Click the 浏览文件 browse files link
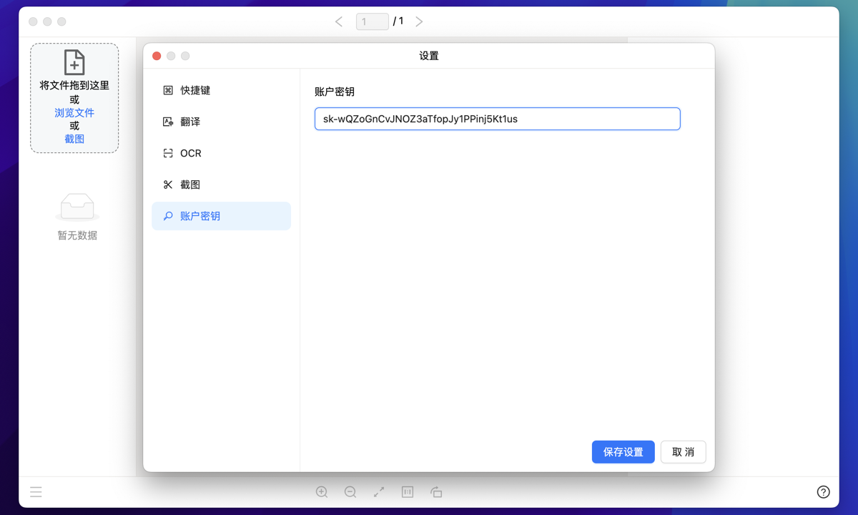858x515 pixels. [74, 112]
